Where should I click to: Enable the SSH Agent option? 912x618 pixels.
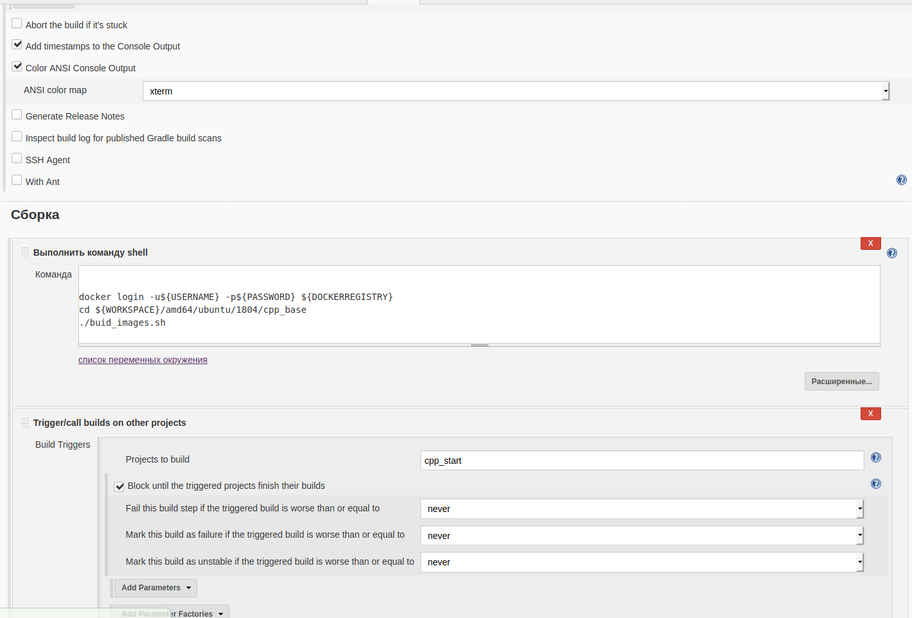click(x=17, y=159)
